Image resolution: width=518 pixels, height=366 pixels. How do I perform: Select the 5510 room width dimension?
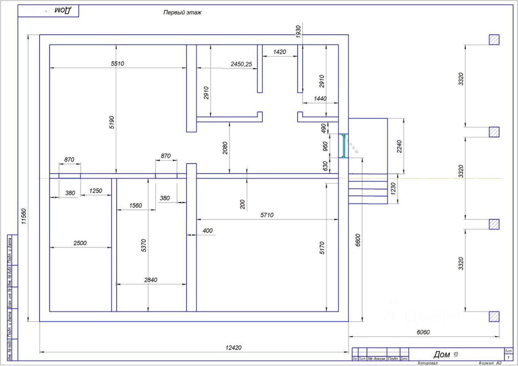coord(117,63)
